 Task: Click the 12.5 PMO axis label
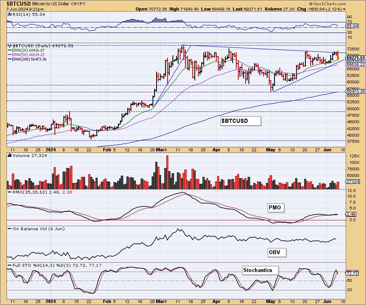(351, 191)
